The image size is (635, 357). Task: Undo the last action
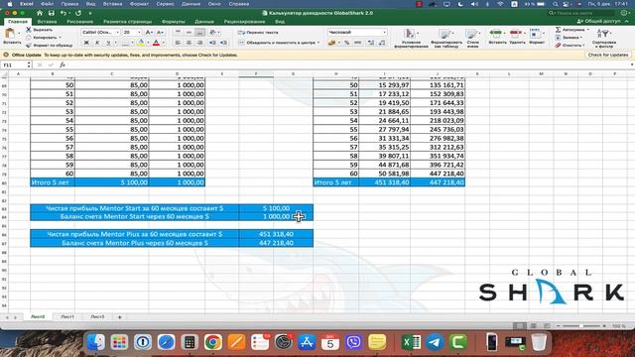tap(63, 13)
